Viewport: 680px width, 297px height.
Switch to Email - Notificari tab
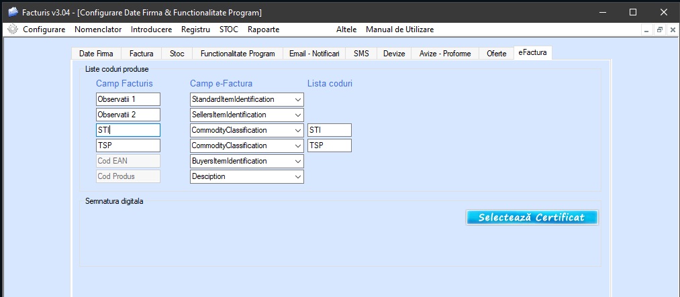coord(314,54)
